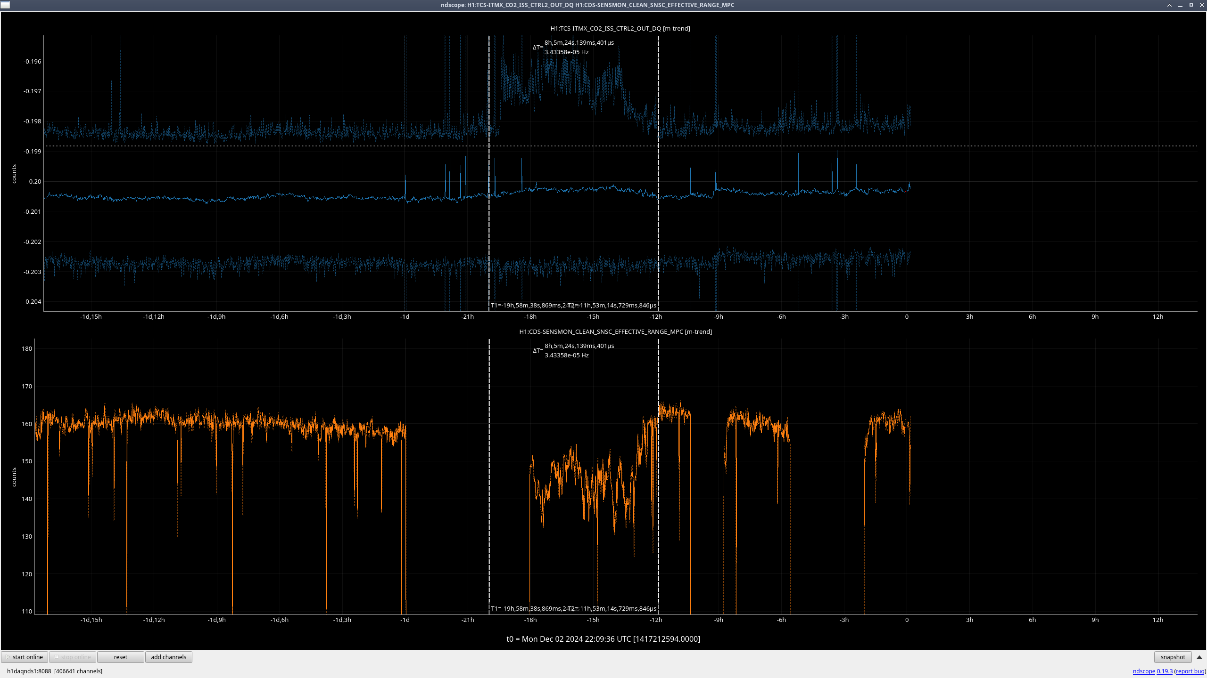The height and width of the screenshot is (678, 1207).
Task: Click the ΔT 8h,5m,24s label in bottom plot
Action: coord(573,350)
